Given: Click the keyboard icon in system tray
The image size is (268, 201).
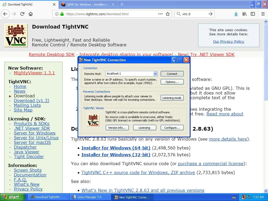Looking at the screenshot, I should point(234,197).
